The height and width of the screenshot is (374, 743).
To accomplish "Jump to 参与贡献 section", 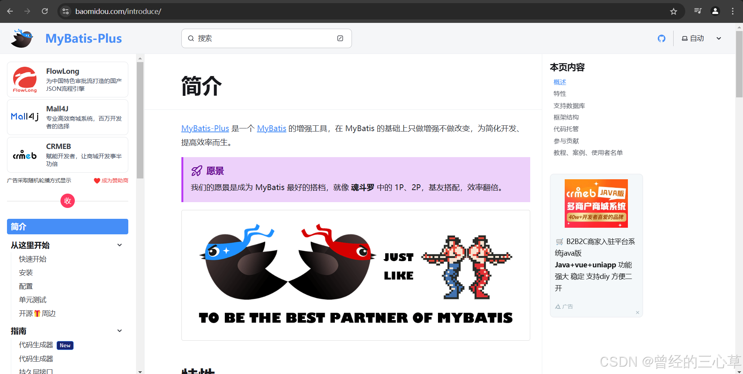I will tap(566, 141).
